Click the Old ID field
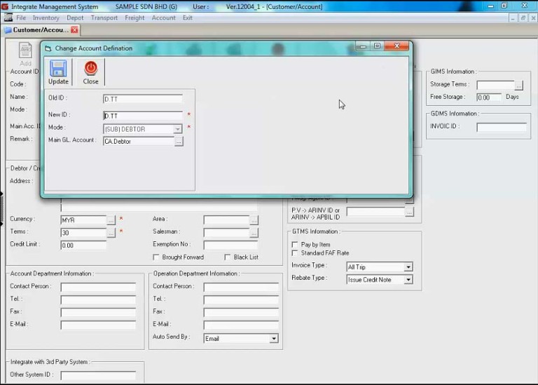The width and height of the screenshot is (538, 385). click(143, 99)
